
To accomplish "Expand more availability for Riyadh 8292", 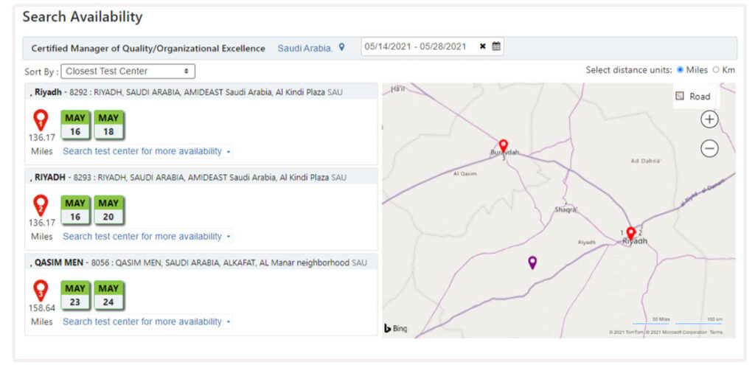I will tap(146, 151).
